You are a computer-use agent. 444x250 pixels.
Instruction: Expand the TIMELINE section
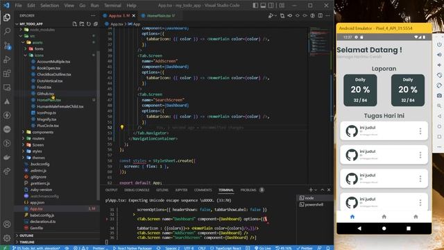click(27, 242)
